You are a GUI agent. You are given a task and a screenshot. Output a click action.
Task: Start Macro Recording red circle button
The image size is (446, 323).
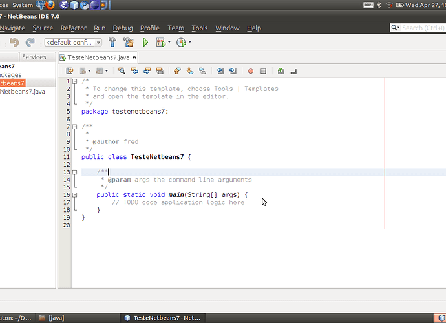point(251,71)
